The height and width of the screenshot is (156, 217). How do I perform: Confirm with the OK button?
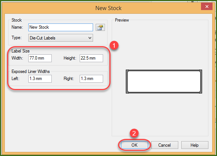[134, 145]
